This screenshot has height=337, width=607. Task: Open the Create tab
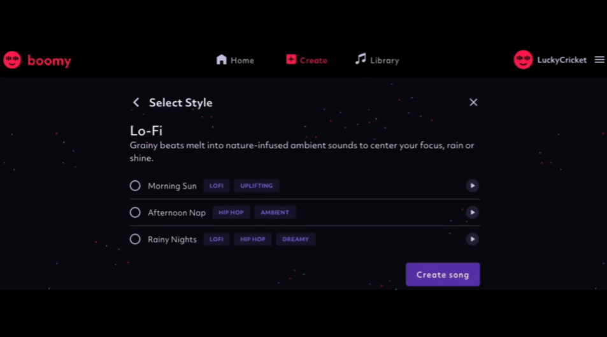[x=306, y=60]
